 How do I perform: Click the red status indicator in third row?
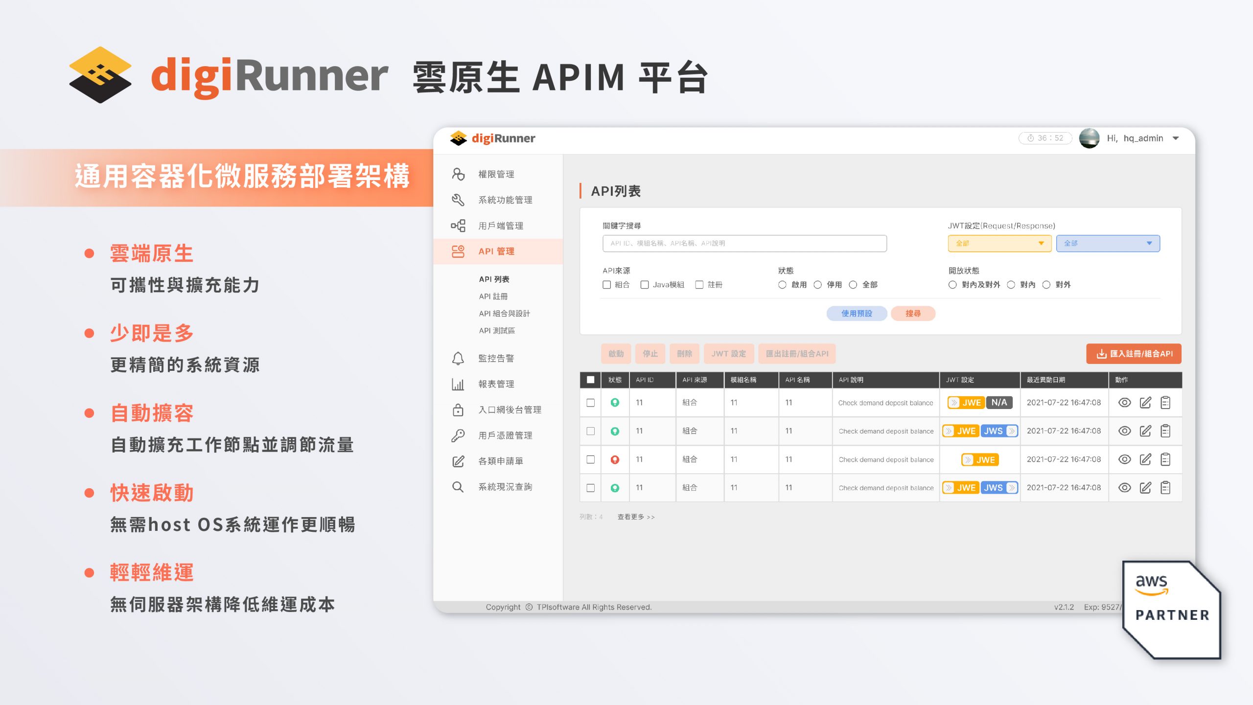[x=615, y=459]
